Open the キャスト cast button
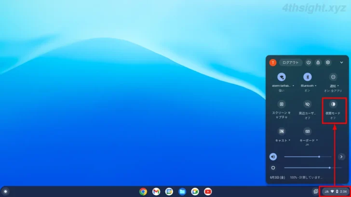The height and width of the screenshot is (197, 351). tap(282, 131)
